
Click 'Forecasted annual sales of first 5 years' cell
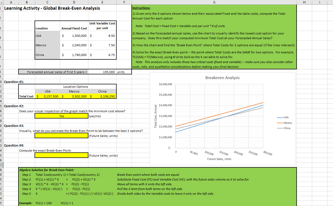(53, 72)
